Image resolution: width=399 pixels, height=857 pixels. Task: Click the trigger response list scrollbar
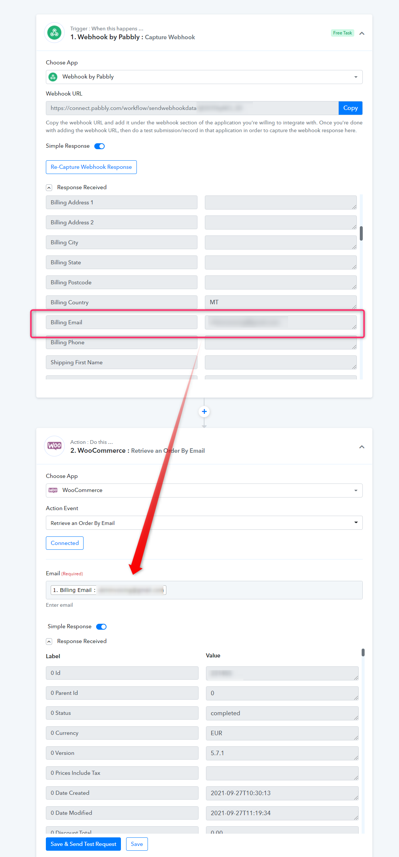coord(361,233)
